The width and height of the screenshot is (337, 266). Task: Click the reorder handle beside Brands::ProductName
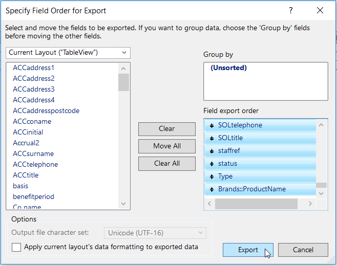pos(211,189)
